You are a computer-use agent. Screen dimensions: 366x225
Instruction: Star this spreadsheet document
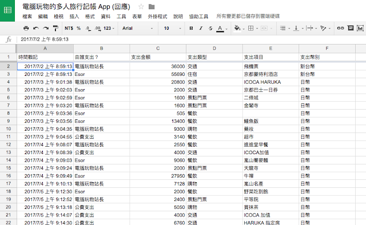141,6
